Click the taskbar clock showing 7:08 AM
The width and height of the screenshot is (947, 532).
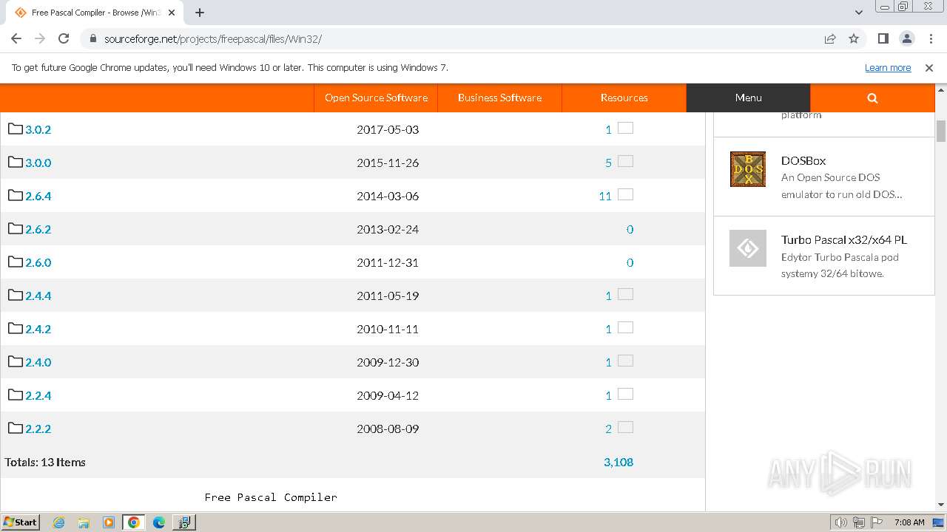[x=909, y=522]
